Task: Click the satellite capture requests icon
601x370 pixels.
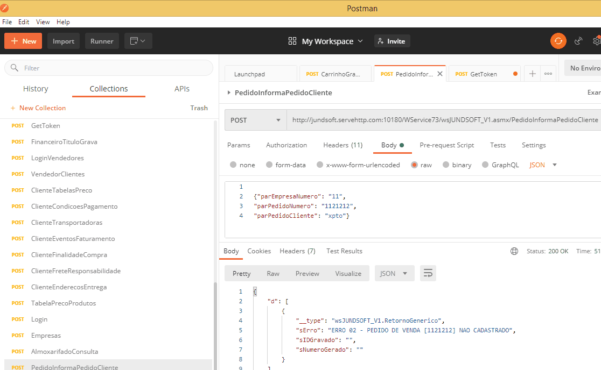Action: tap(578, 41)
